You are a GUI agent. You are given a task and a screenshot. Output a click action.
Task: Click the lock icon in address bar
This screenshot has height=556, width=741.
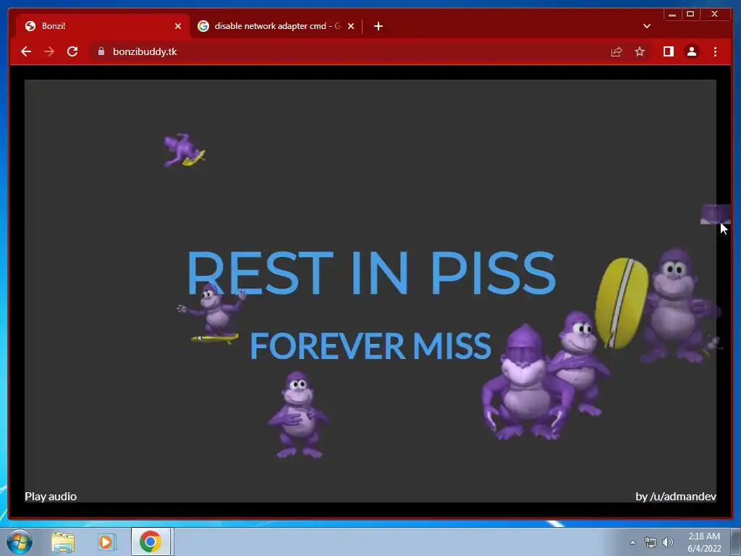101,51
